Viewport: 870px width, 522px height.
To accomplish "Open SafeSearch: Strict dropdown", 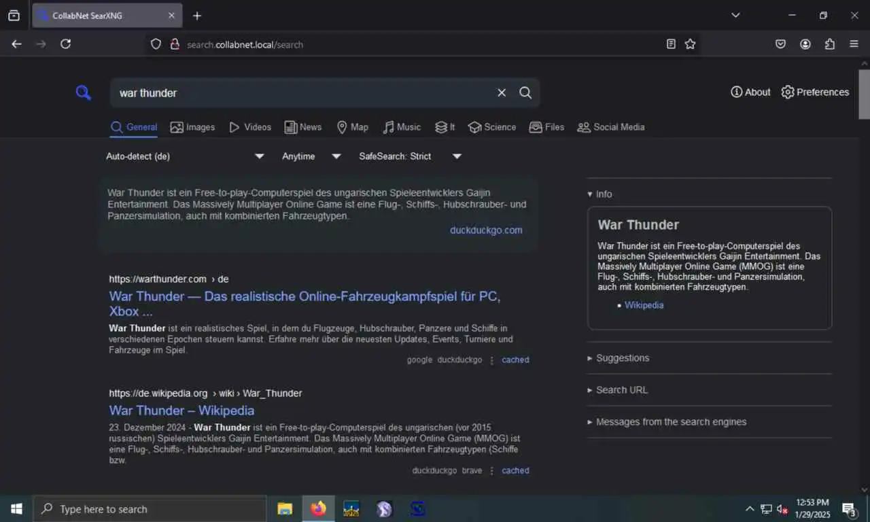I will click(411, 156).
